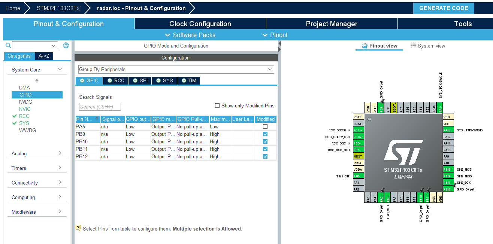Select PB9 pin on the chip
Screen dimensions: 493x244
[x=381, y=107]
